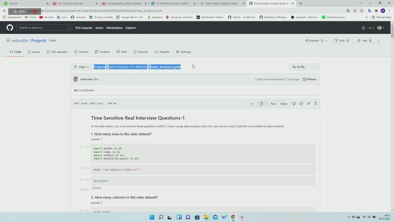Switch to the Code tab
This screenshot has height=222, width=394.
[x=16, y=52]
